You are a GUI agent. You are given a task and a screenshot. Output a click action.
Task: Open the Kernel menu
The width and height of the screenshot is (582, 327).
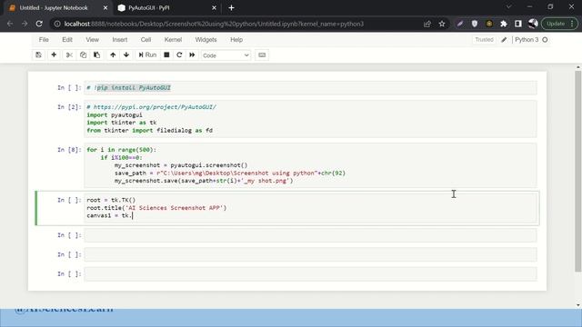(173, 40)
